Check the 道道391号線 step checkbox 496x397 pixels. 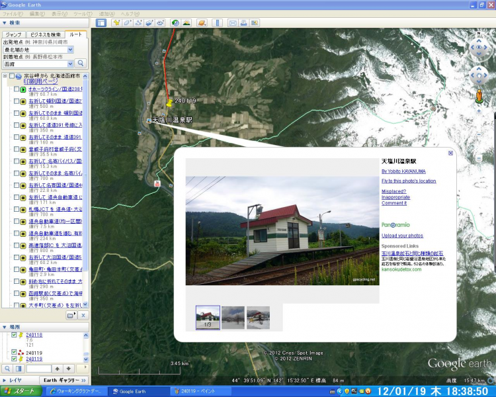(17, 125)
